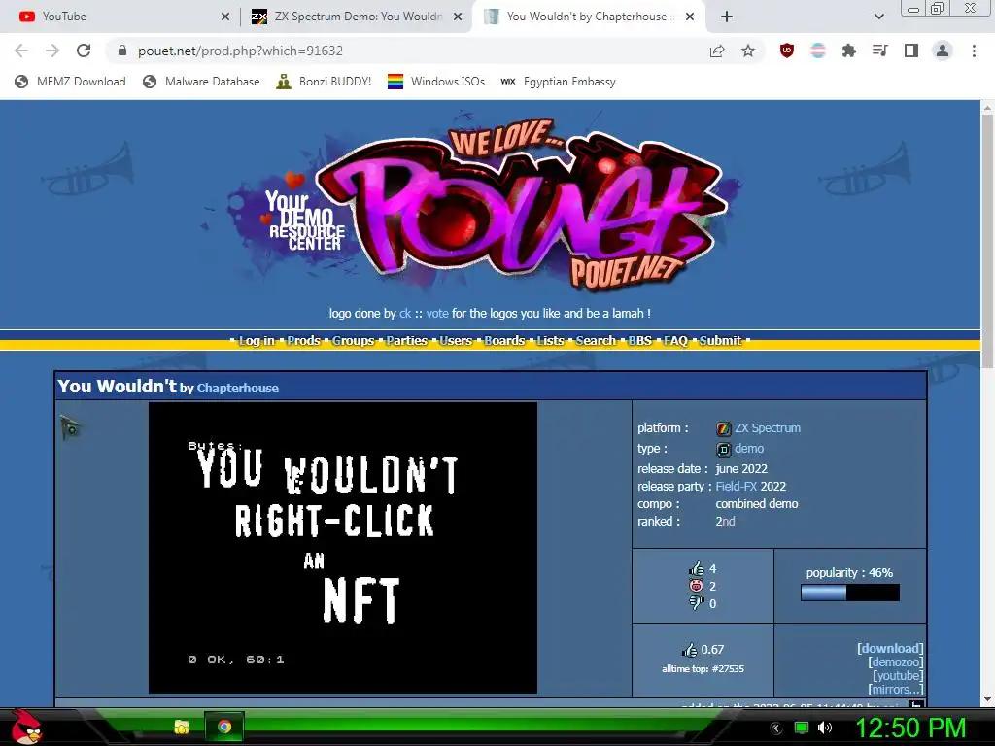Viewport: 995px width, 746px height.
Task: Click the piggy vote icon
Action: click(x=697, y=586)
